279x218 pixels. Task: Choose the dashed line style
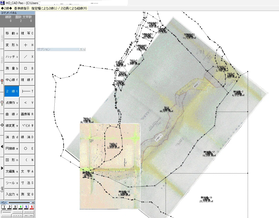point(28,212)
